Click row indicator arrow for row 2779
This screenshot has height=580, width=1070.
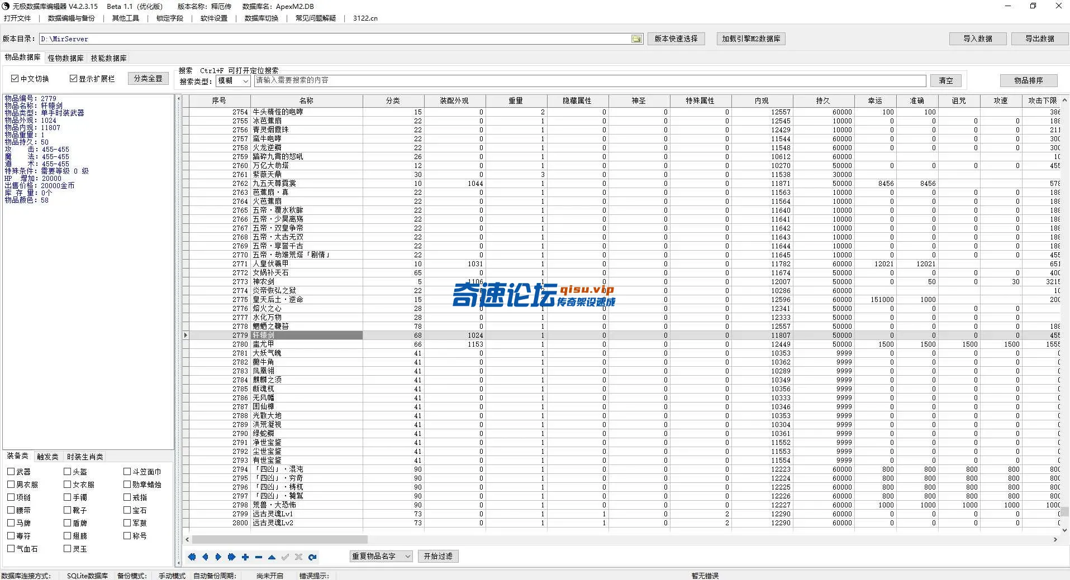pyautogui.click(x=186, y=335)
